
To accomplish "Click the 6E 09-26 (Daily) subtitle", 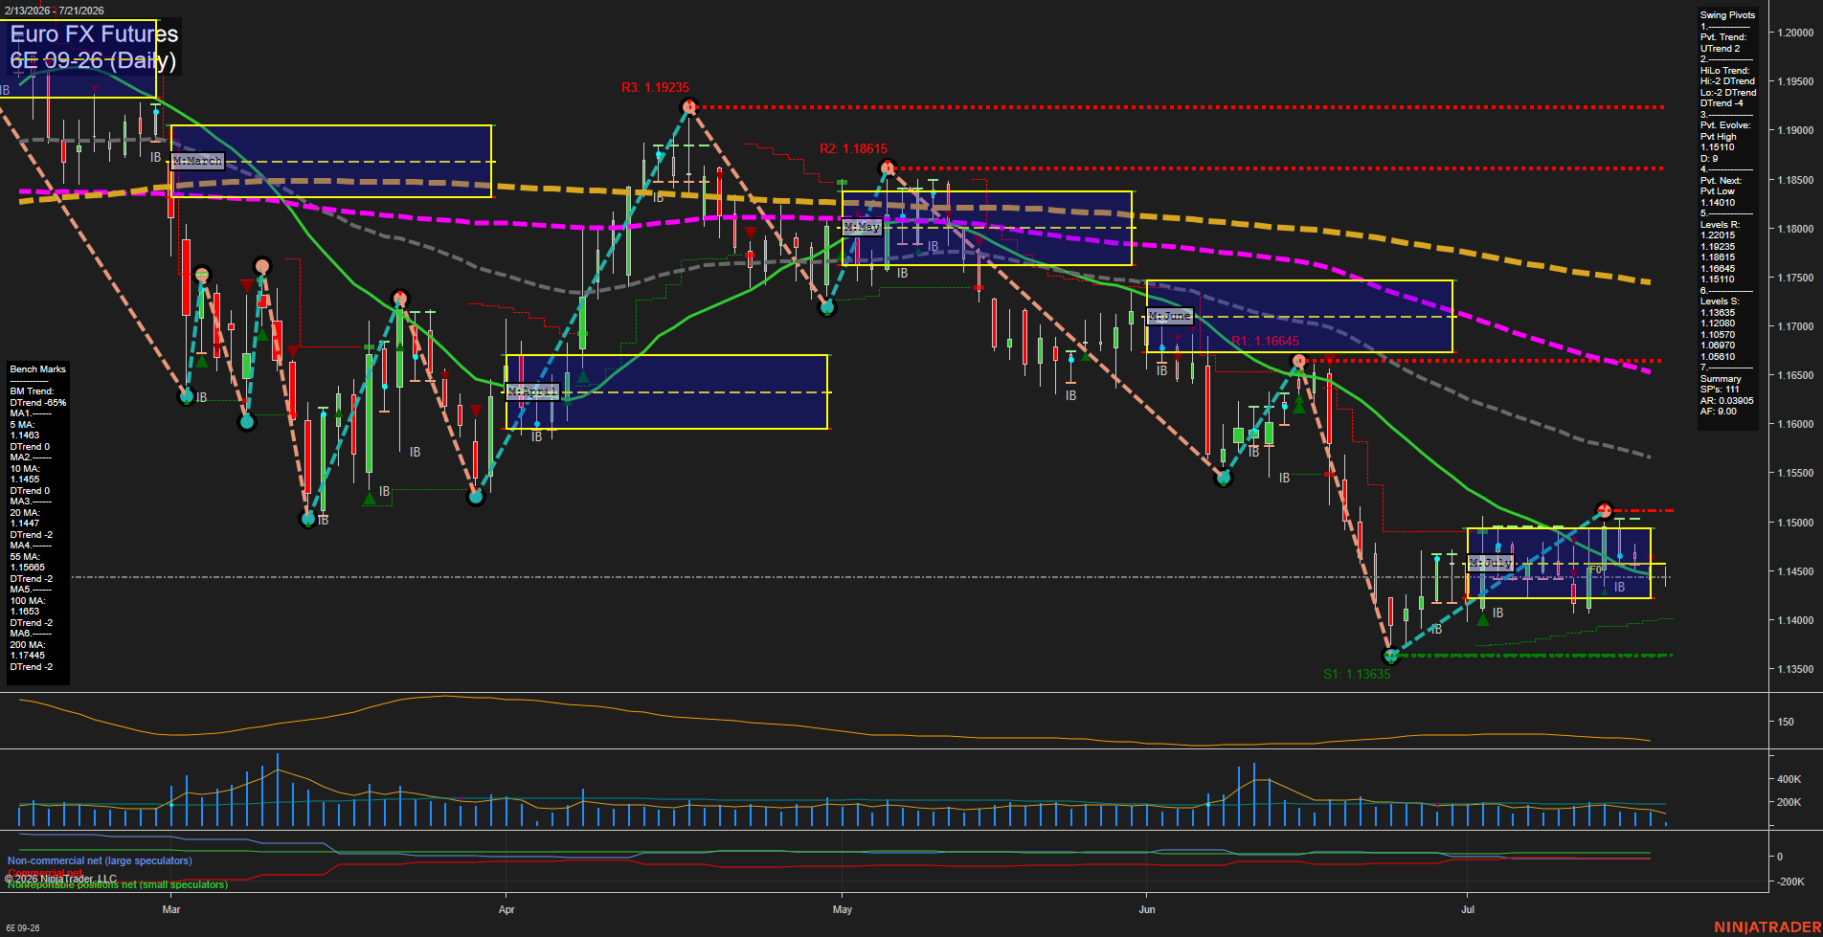I will (x=93, y=61).
